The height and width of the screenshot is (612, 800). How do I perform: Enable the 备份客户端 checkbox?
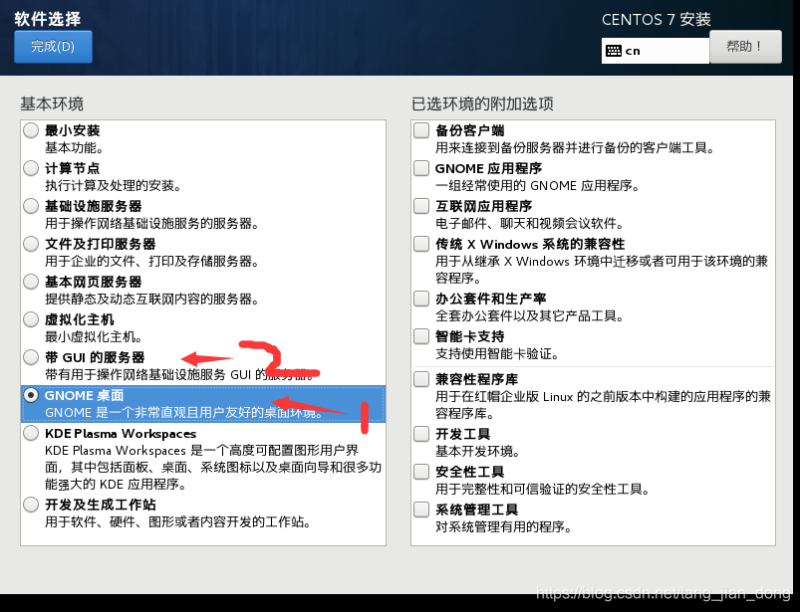point(421,130)
